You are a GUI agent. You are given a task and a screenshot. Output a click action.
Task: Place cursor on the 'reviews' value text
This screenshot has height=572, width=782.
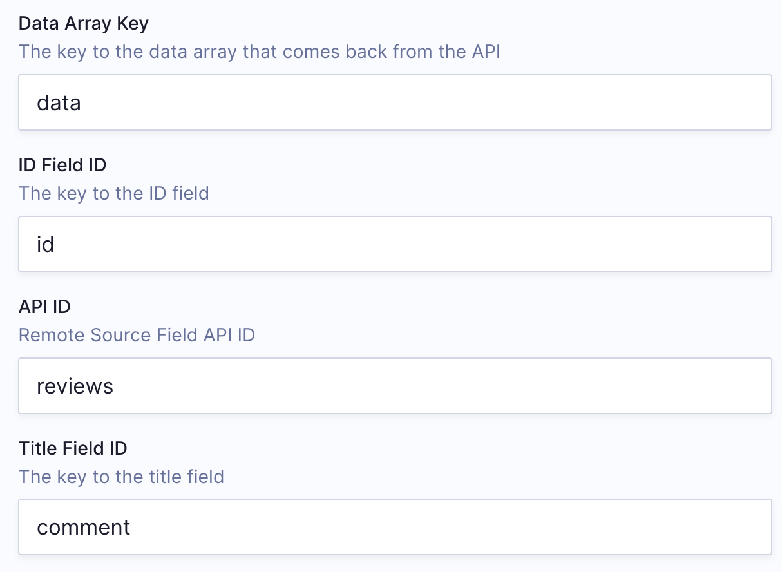[x=75, y=386]
